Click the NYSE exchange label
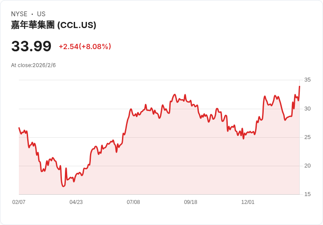This screenshot has width=323, height=225. pos(19,14)
